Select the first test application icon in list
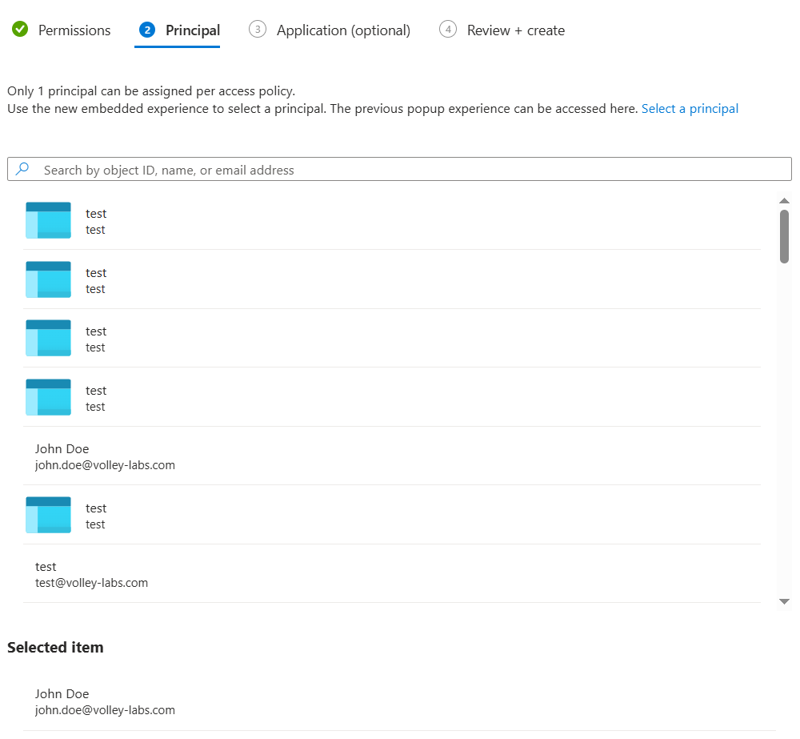 pyautogui.click(x=48, y=220)
